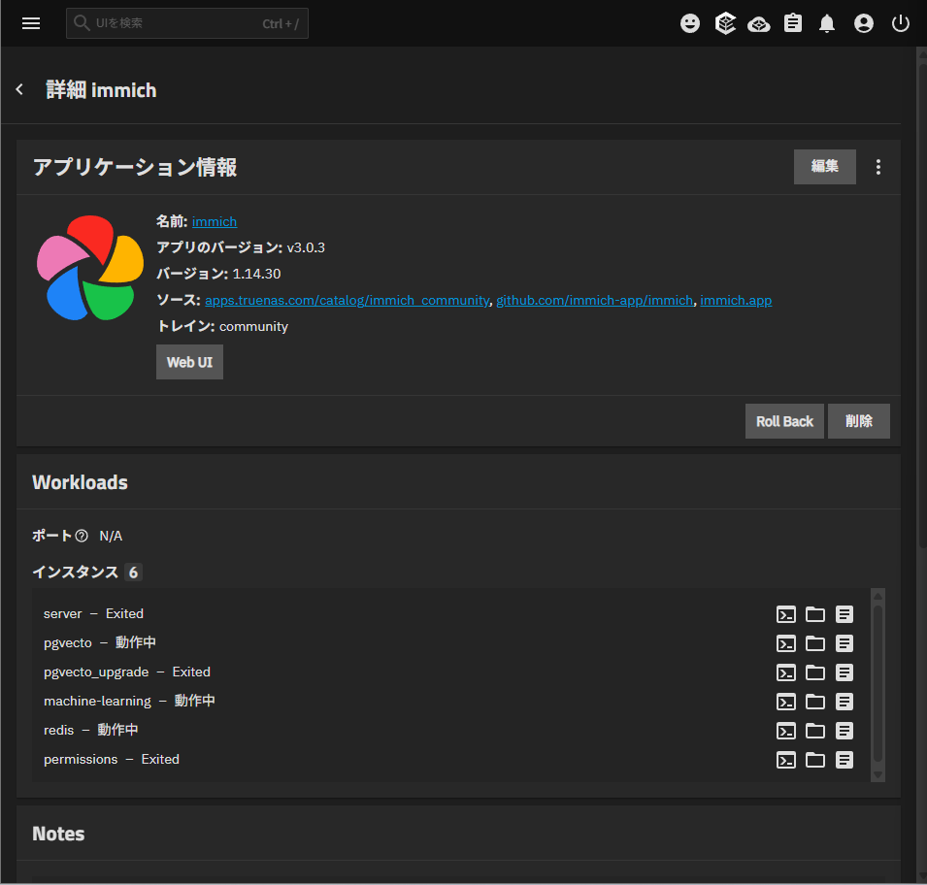Viewport: 927px width, 885px height.
Task: Open the TrueCommand status icon
Action: [x=725, y=23]
